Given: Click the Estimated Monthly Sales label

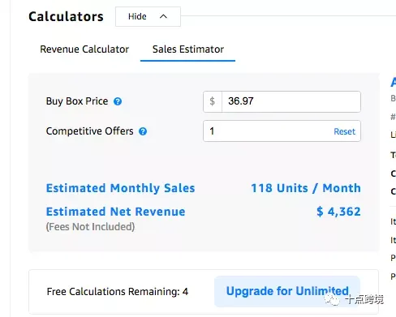Looking at the screenshot, I should tap(120, 188).
